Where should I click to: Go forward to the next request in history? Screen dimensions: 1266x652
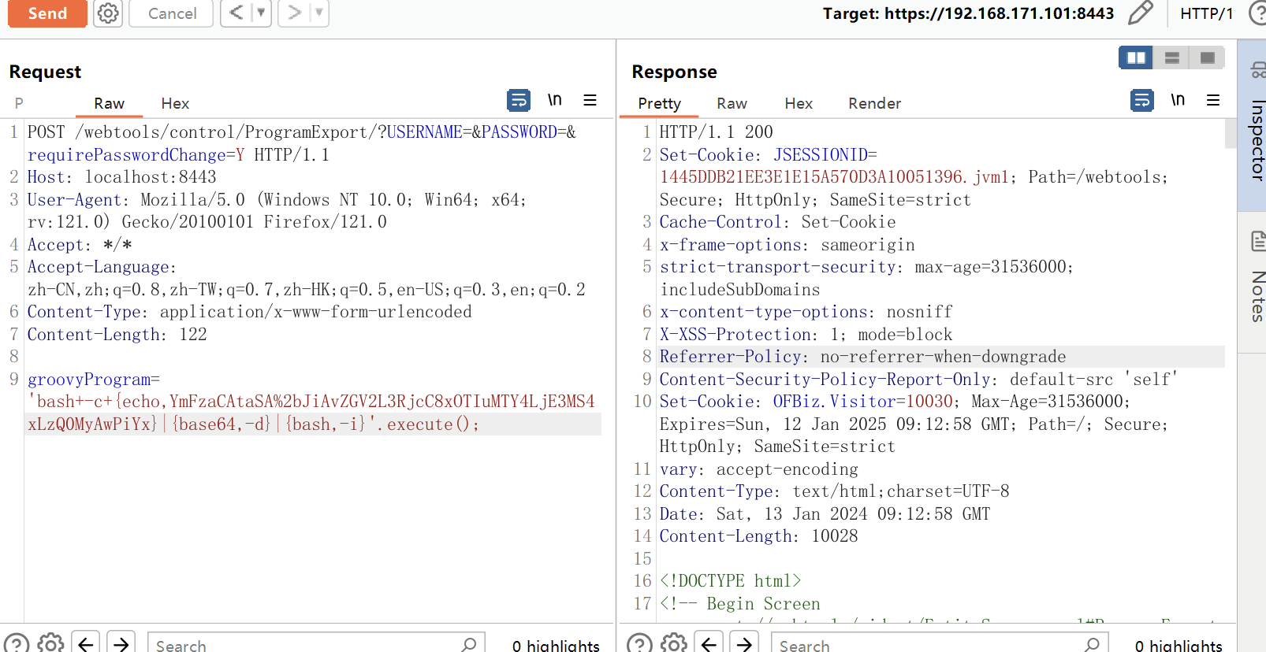click(294, 13)
